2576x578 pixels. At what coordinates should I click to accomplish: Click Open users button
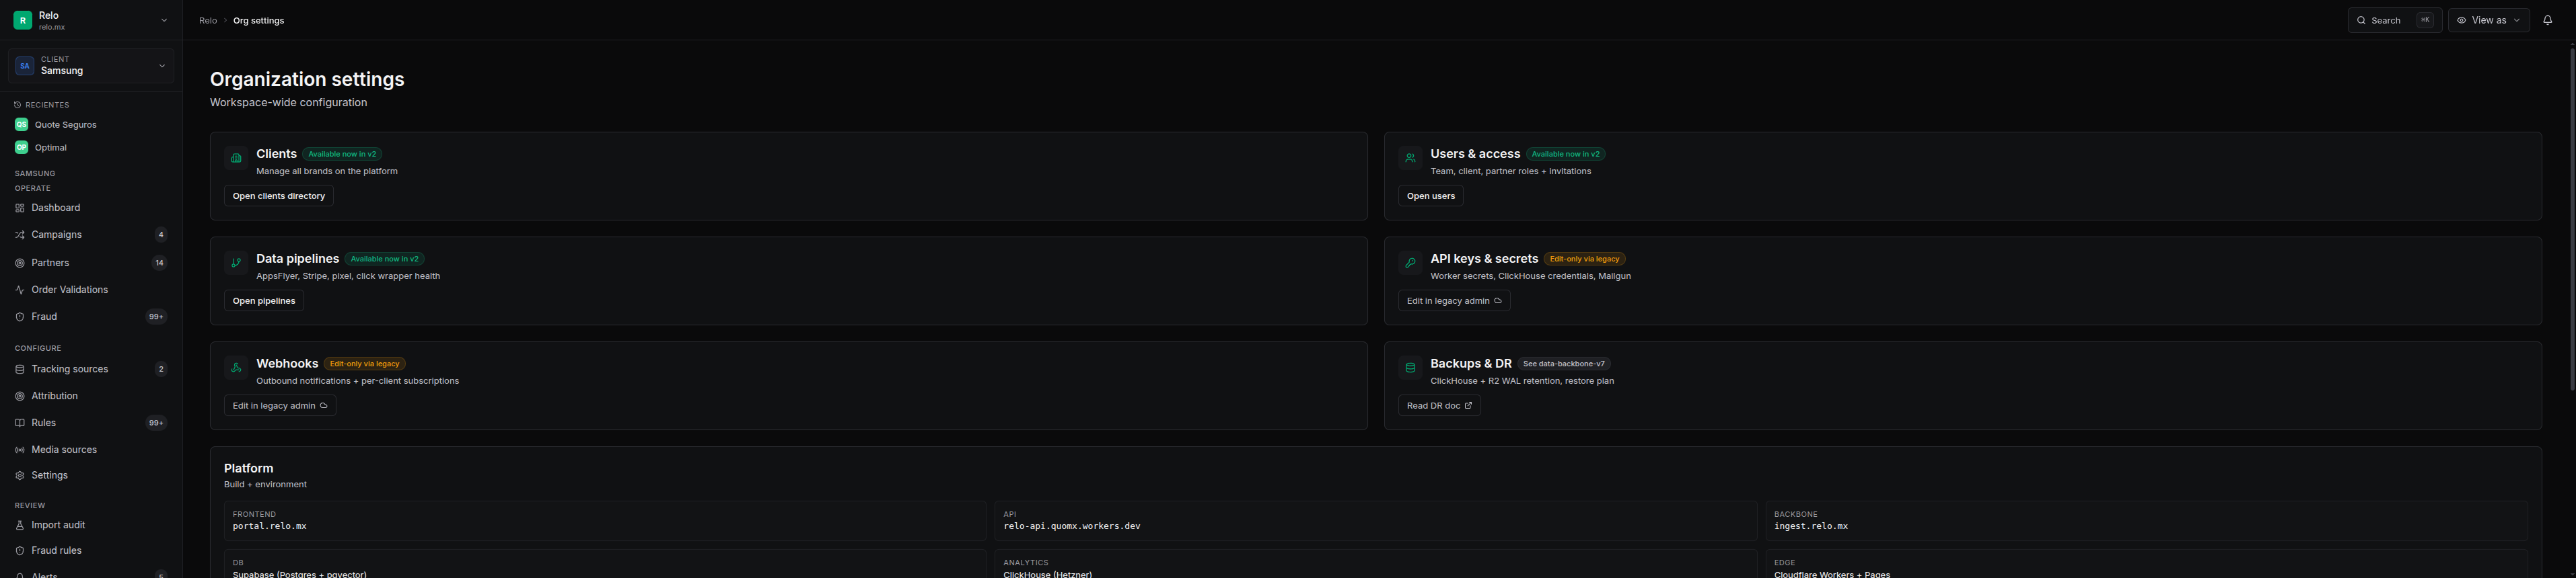point(1431,197)
